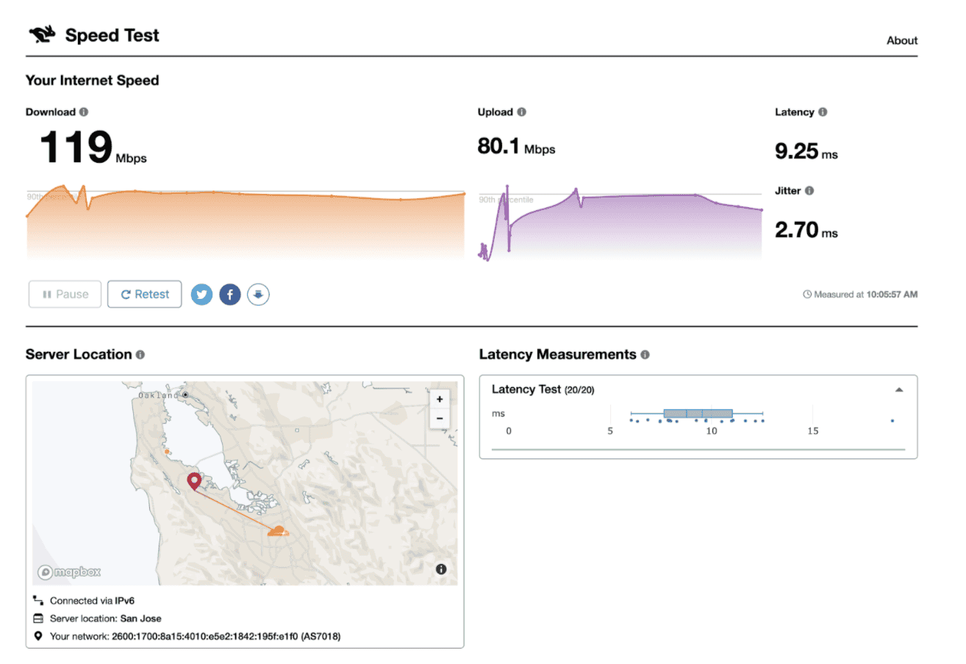Click the Server location: San Jose text
Image resolution: width=966 pixels, height=664 pixels.
(x=106, y=618)
